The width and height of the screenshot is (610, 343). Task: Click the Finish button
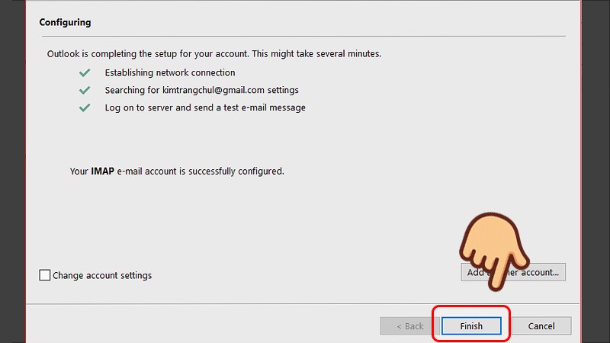click(471, 326)
